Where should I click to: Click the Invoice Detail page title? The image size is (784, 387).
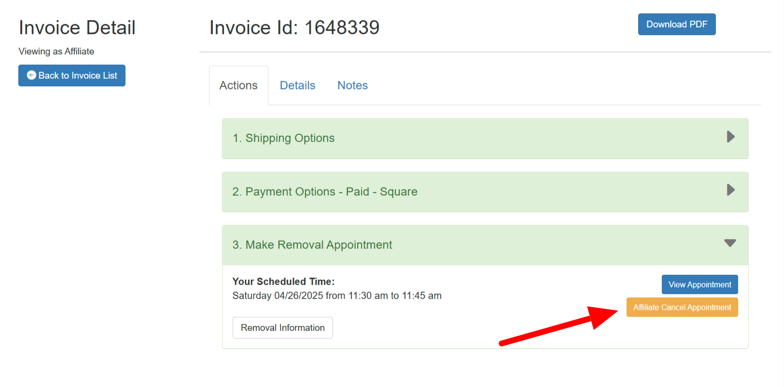pyautogui.click(x=77, y=28)
